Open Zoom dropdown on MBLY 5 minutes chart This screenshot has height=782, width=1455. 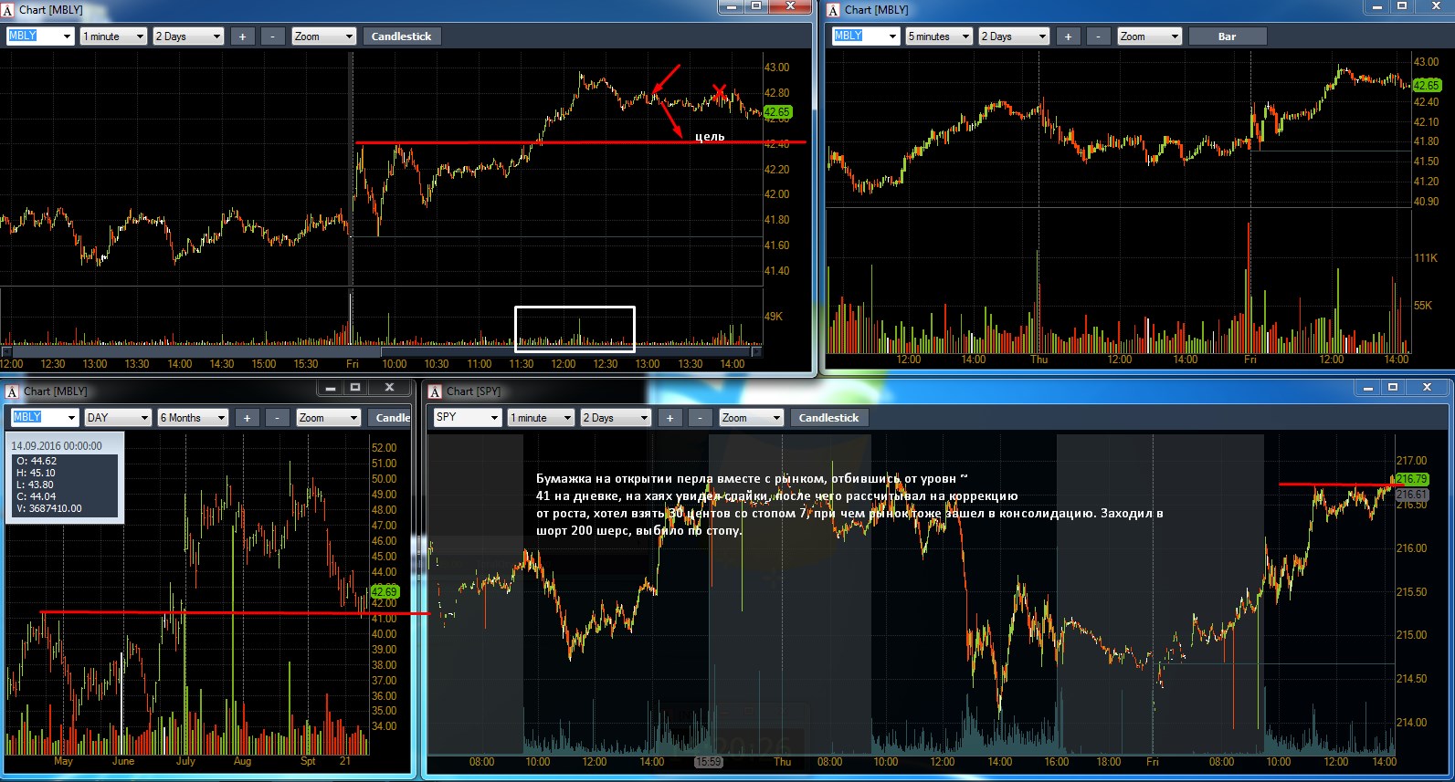point(1150,36)
